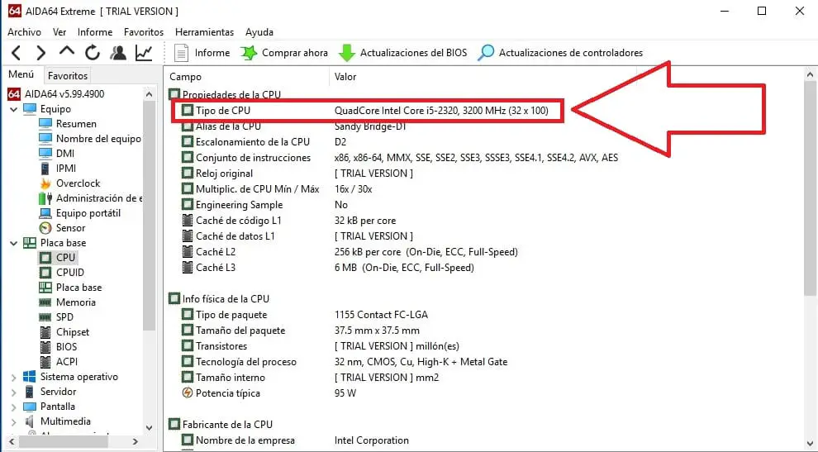The height and width of the screenshot is (452, 818).
Task: Switch to the Favoritos sidebar tab
Action: pos(68,76)
